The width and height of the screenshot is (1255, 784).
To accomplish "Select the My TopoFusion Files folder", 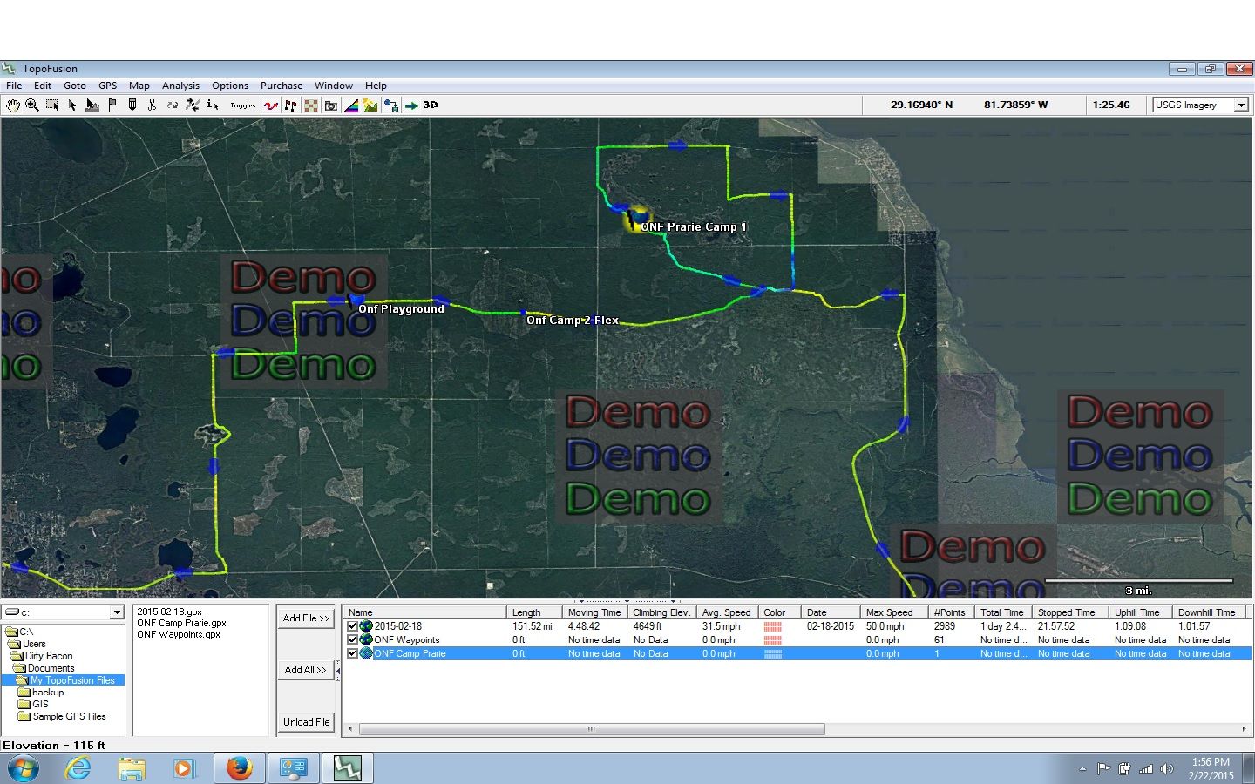I will tap(71, 680).
